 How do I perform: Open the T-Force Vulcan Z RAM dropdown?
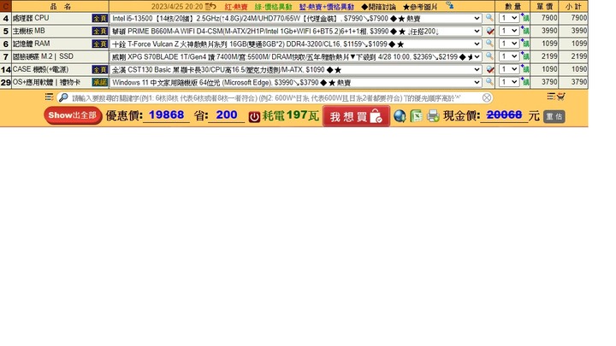click(x=296, y=44)
